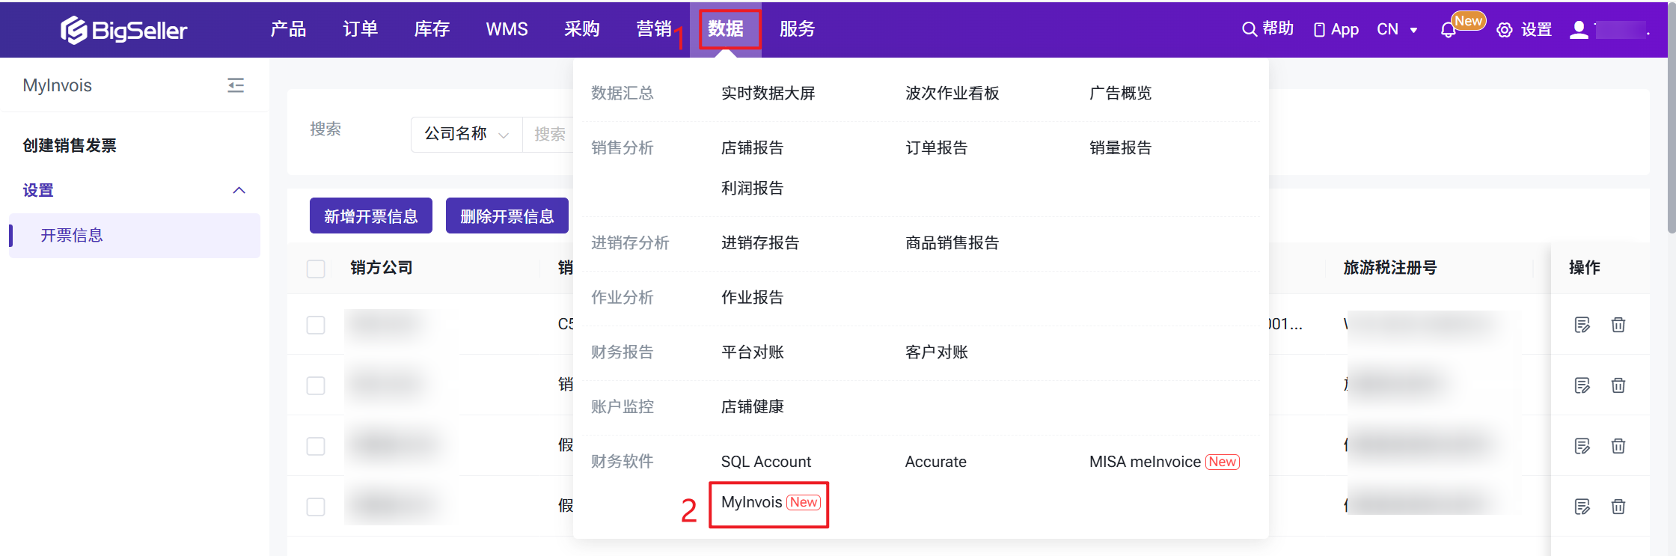Open the notifications bell icon

coord(1448,30)
